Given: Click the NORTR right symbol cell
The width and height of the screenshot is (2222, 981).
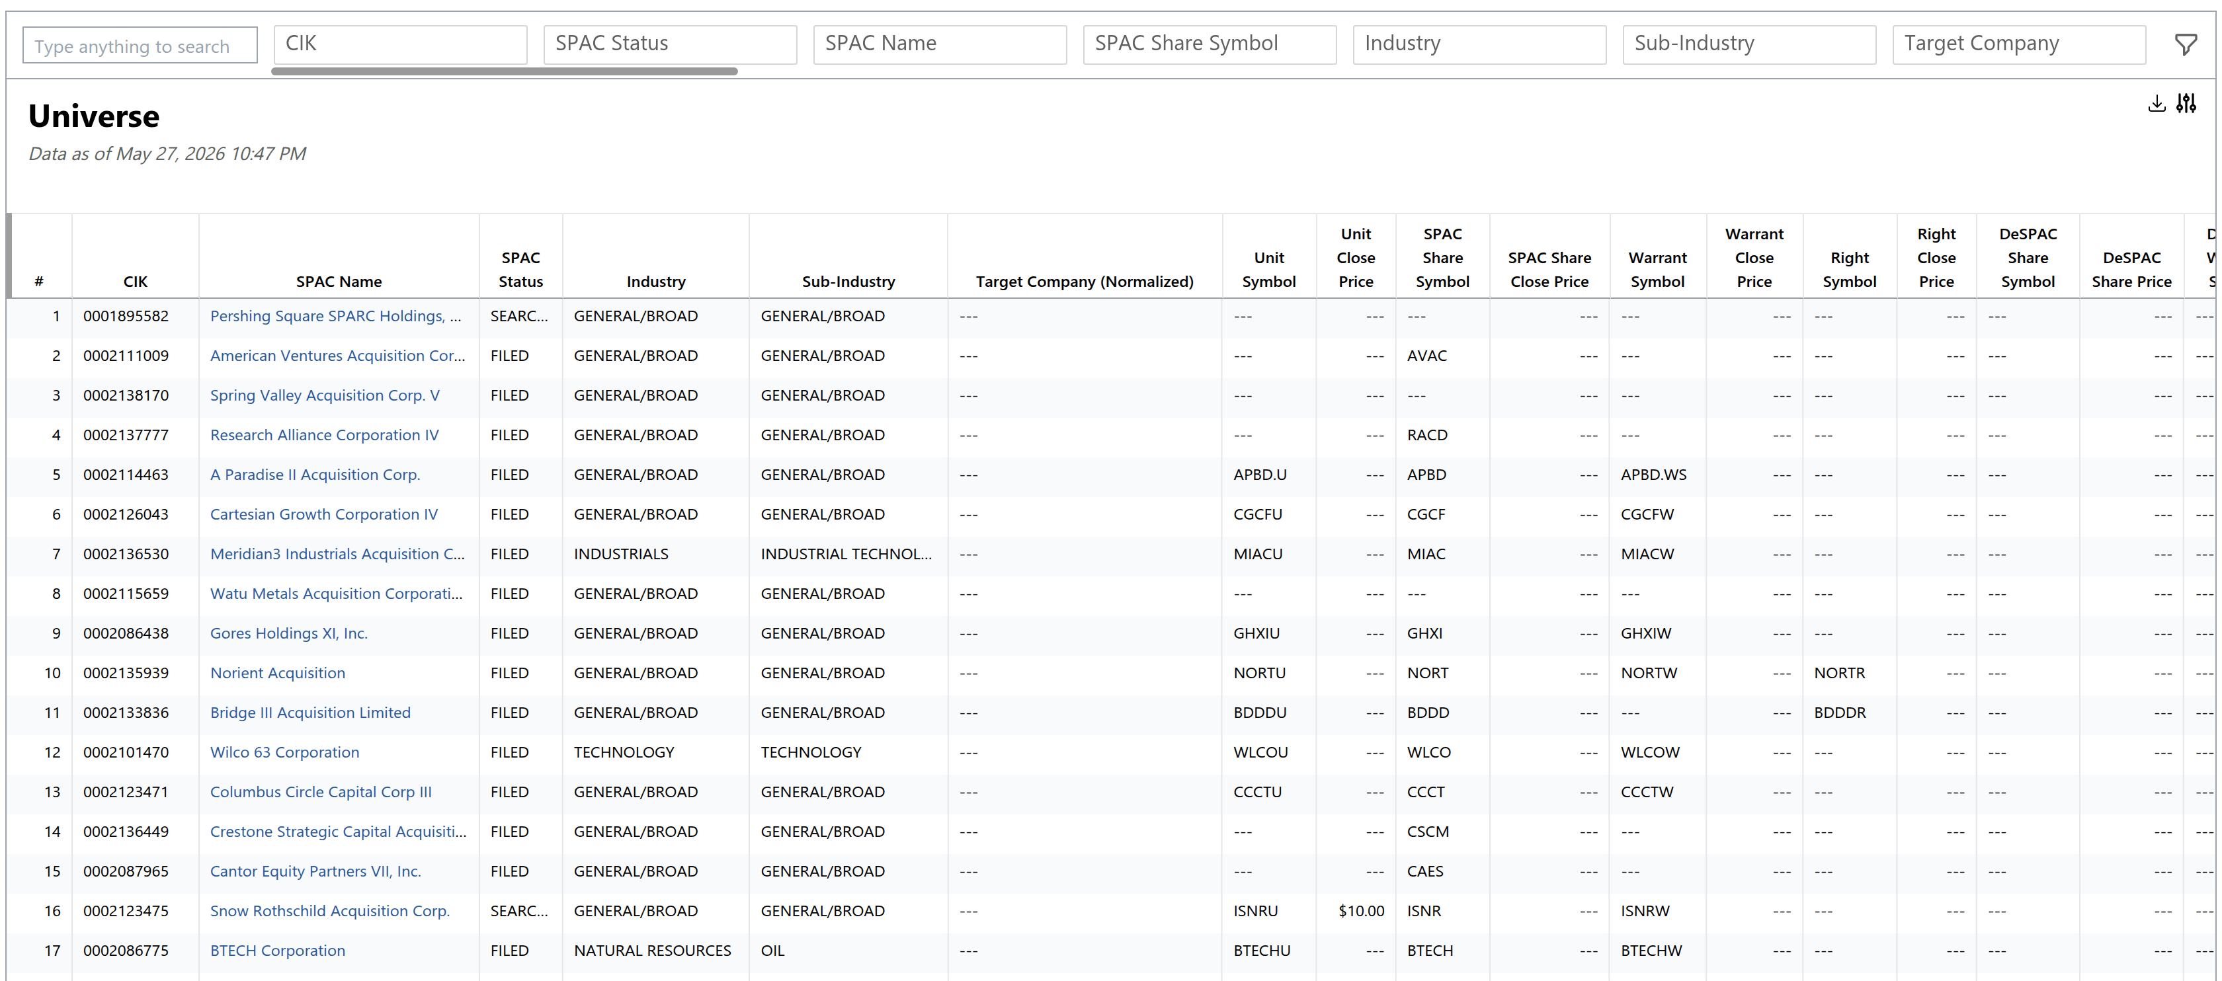Looking at the screenshot, I should tap(1839, 673).
